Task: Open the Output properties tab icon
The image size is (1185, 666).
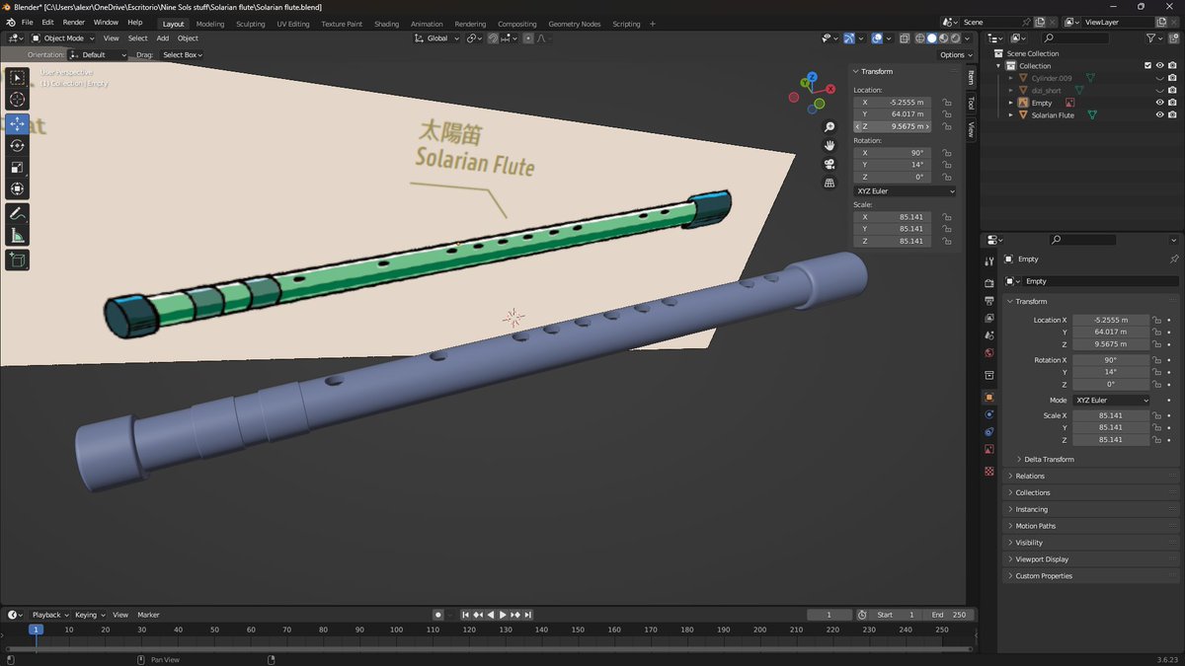Action: point(989,301)
